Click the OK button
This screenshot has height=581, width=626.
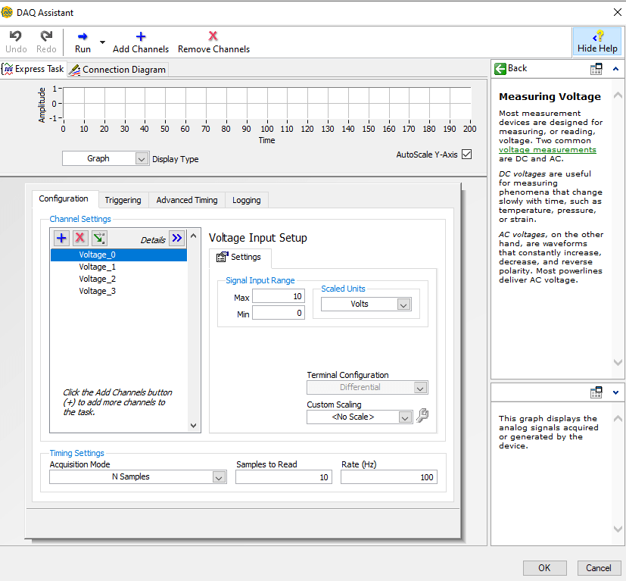click(544, 567)
